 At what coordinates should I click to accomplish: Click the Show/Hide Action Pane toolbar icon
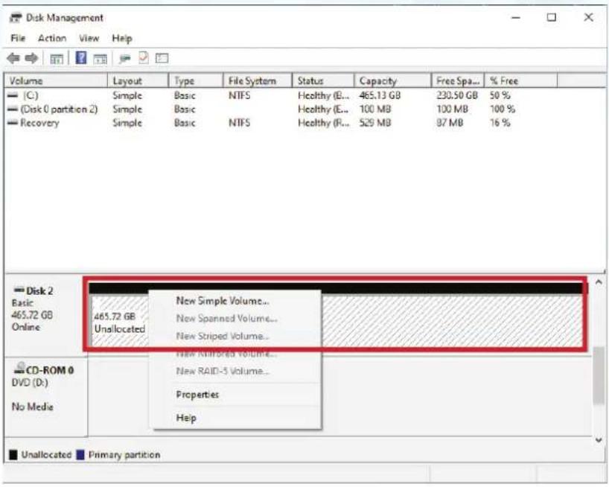101,59
